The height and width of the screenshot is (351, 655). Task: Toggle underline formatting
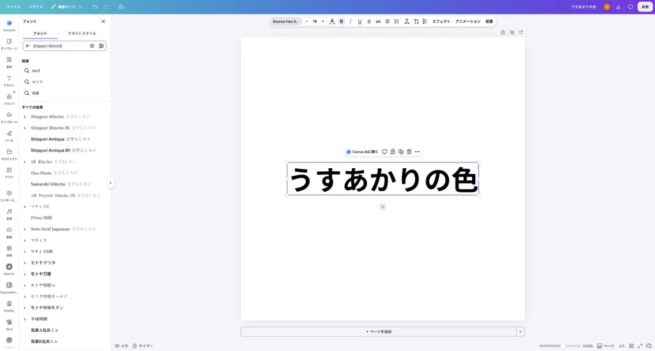pyautogui.click(x=359, y=21)
